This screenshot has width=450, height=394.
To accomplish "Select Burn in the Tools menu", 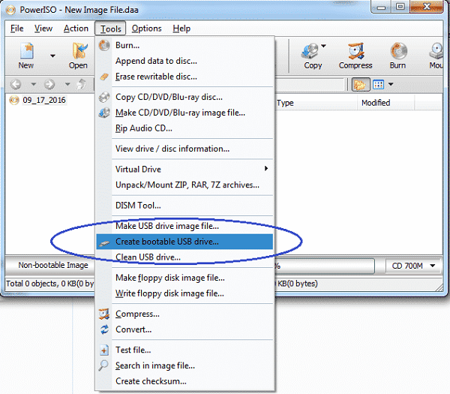I will click(x=127, y=46).
